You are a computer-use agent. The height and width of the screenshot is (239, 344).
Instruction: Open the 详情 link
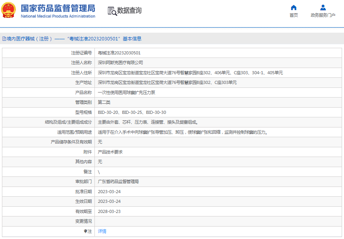[x=102, y=231]
